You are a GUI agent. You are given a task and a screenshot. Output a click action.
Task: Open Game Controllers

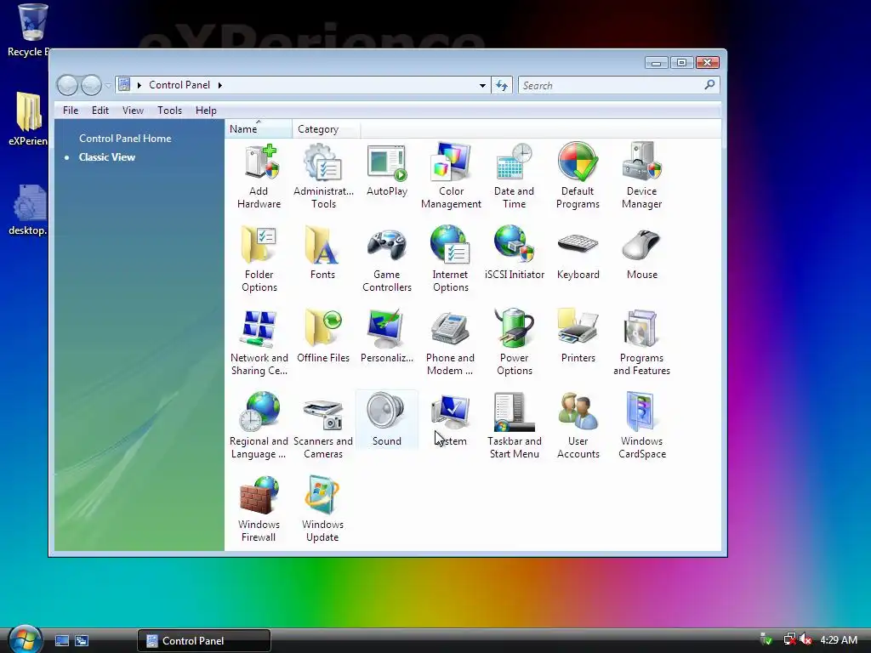[x=387, y=259]
